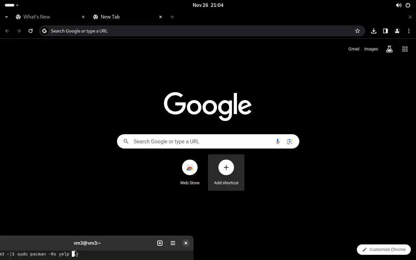Click the magnifier icon in search box
The height and width of the screenshot is (260, 416).
coord(126,141)
